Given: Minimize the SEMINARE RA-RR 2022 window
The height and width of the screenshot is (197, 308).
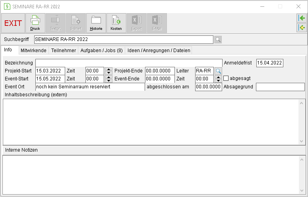Looking at the screenshot, I should tap(262, 6).
